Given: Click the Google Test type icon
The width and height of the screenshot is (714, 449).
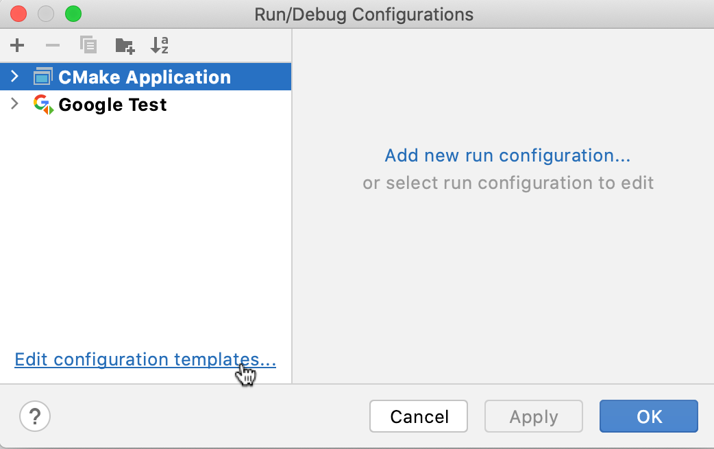Looking at the screenshot, I should 42,104.
